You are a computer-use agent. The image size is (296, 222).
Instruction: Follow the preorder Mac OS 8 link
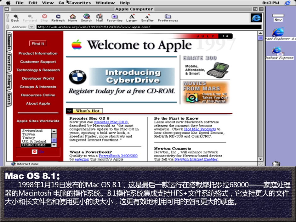pyautogui.click(x=111, y=122)
